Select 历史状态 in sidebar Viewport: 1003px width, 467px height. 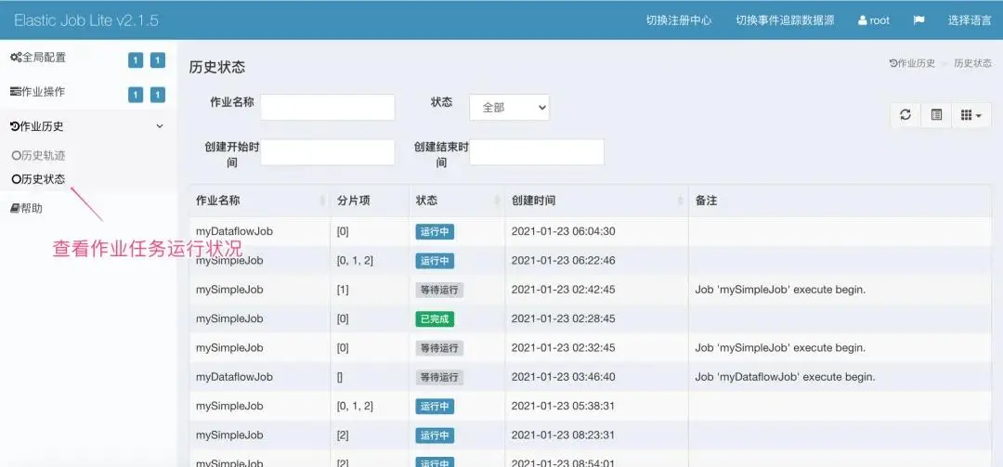pyautogui.click(x=38, y=179)
